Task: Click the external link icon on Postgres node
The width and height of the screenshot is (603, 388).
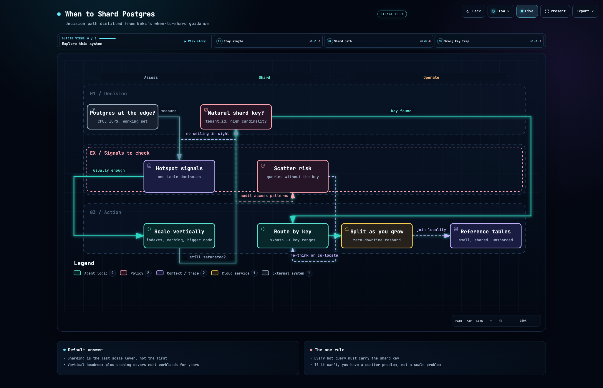Action: (x=92, y=110)
